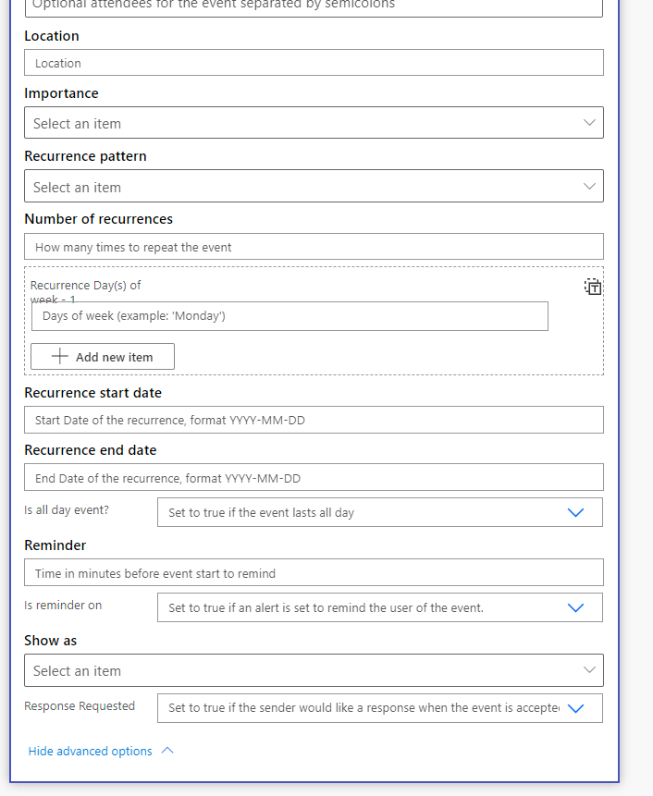Screen dimensions: 653x796
Task: Add new item to Recurrence Days of week
Action: 103,357
